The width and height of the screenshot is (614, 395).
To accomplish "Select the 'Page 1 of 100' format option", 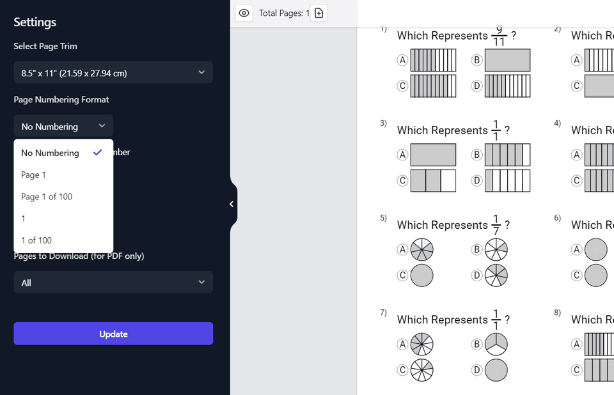I will 47,196.
